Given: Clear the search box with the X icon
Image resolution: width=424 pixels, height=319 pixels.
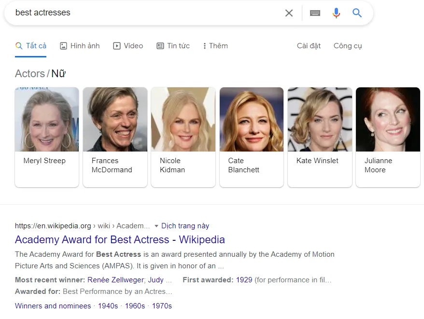Looking at the screenshot, I should (x=289, y=13).
